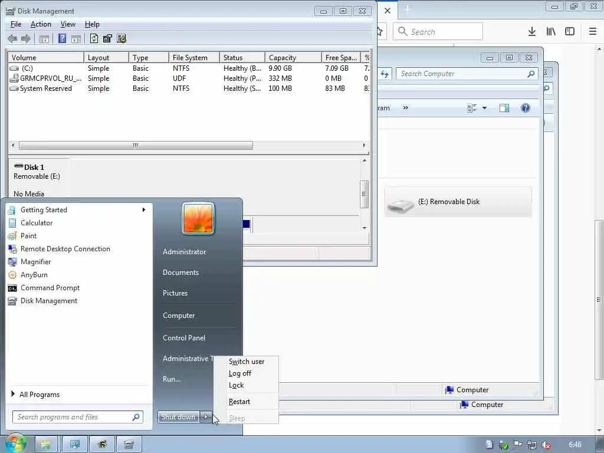Screen dimensions: 604x453
Task: Select Switch user from the power menu
Action: point(247,362)
